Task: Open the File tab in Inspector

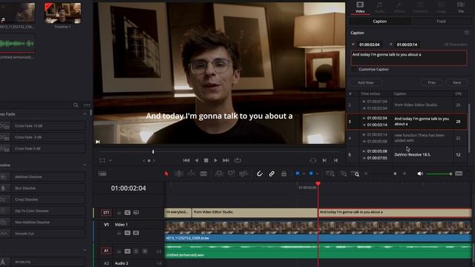Action: point(461,7)
